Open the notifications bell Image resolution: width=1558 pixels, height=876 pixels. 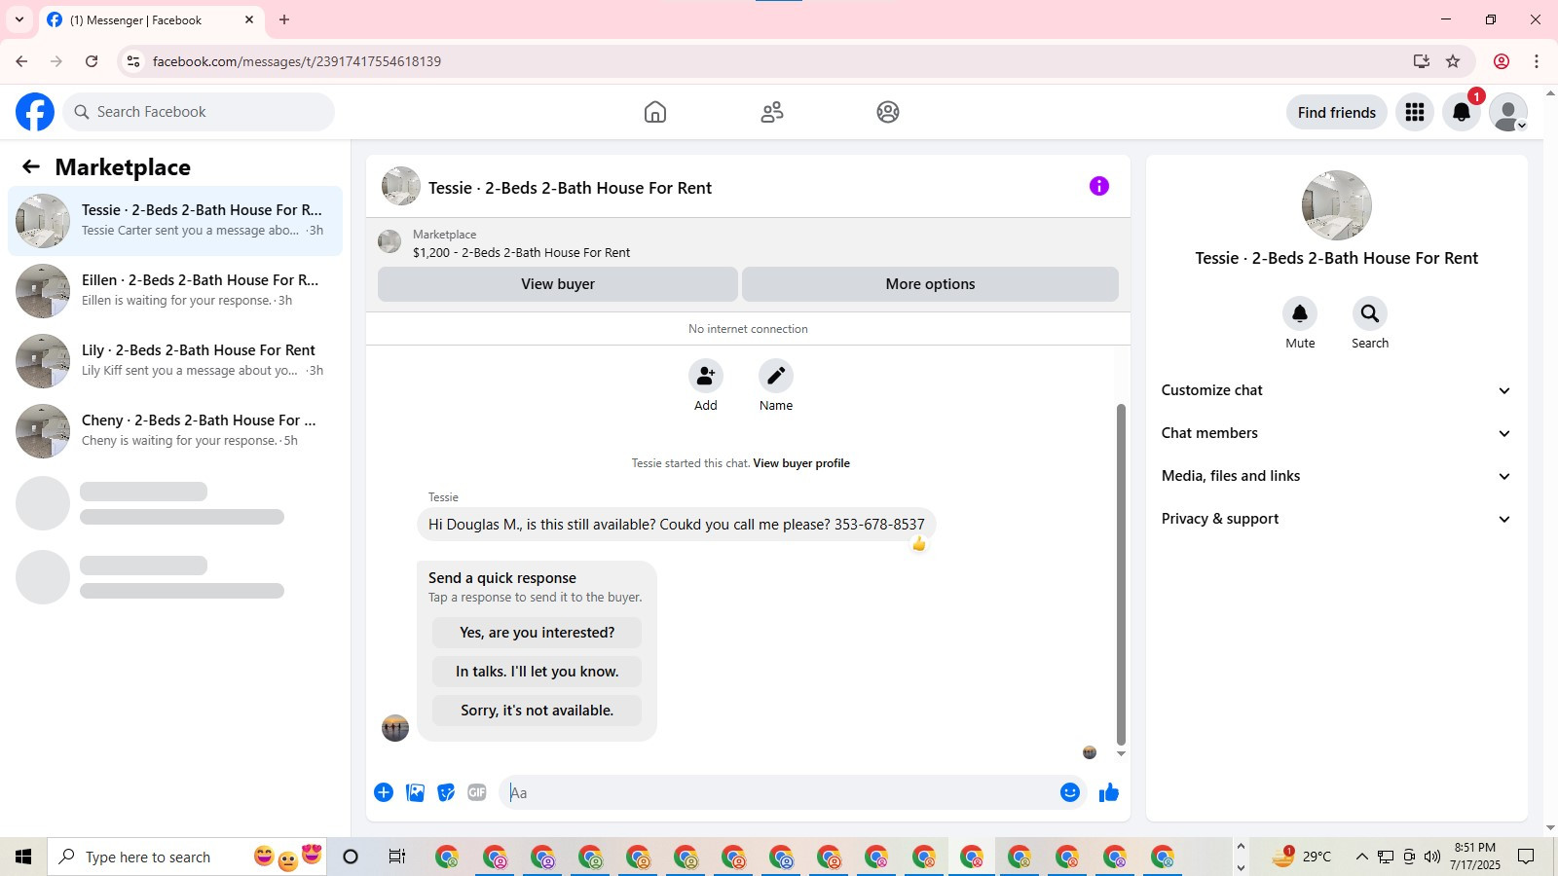pos(1462,112)
